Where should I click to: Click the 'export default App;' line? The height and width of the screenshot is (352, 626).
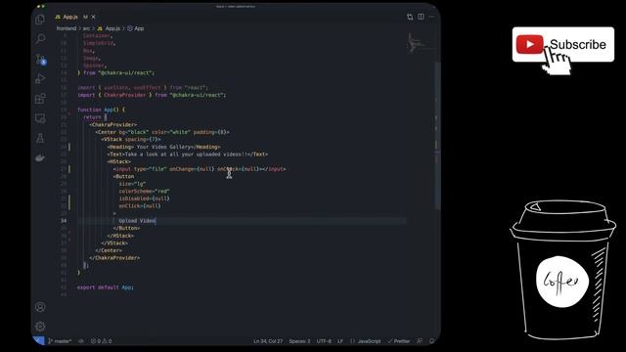pos(106,286)
